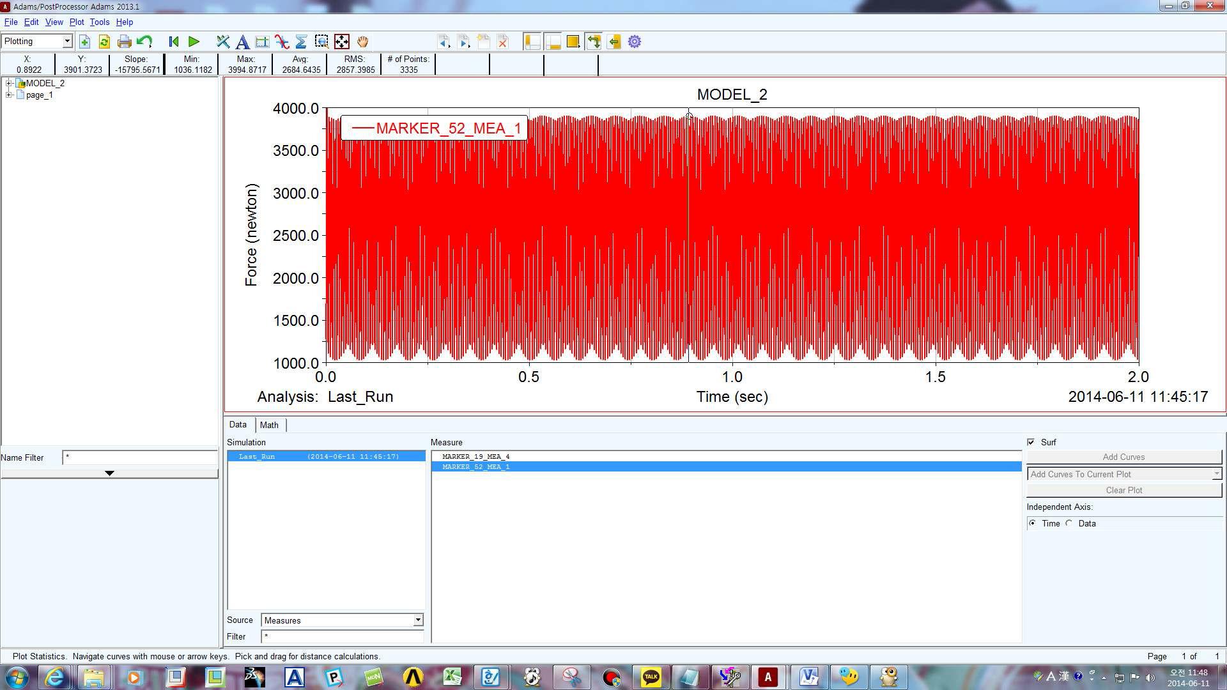Toggle the Surf checkbox

[x=1031, y=441]
